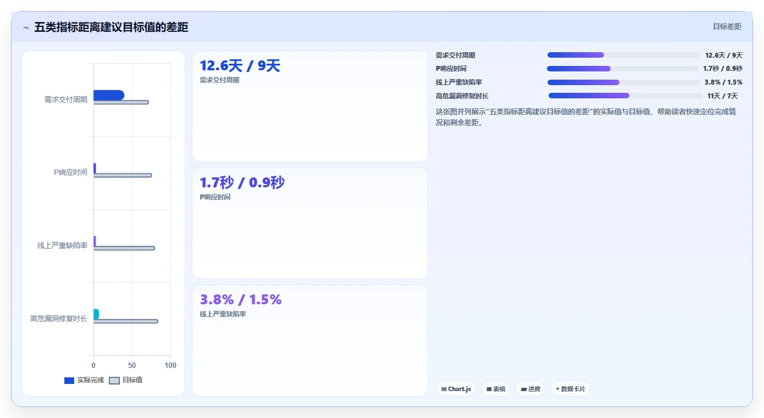Click the 高危漏洞修复时长 progress row label
The width and height of the screenshot is (764, 418).
click(462, 96)
